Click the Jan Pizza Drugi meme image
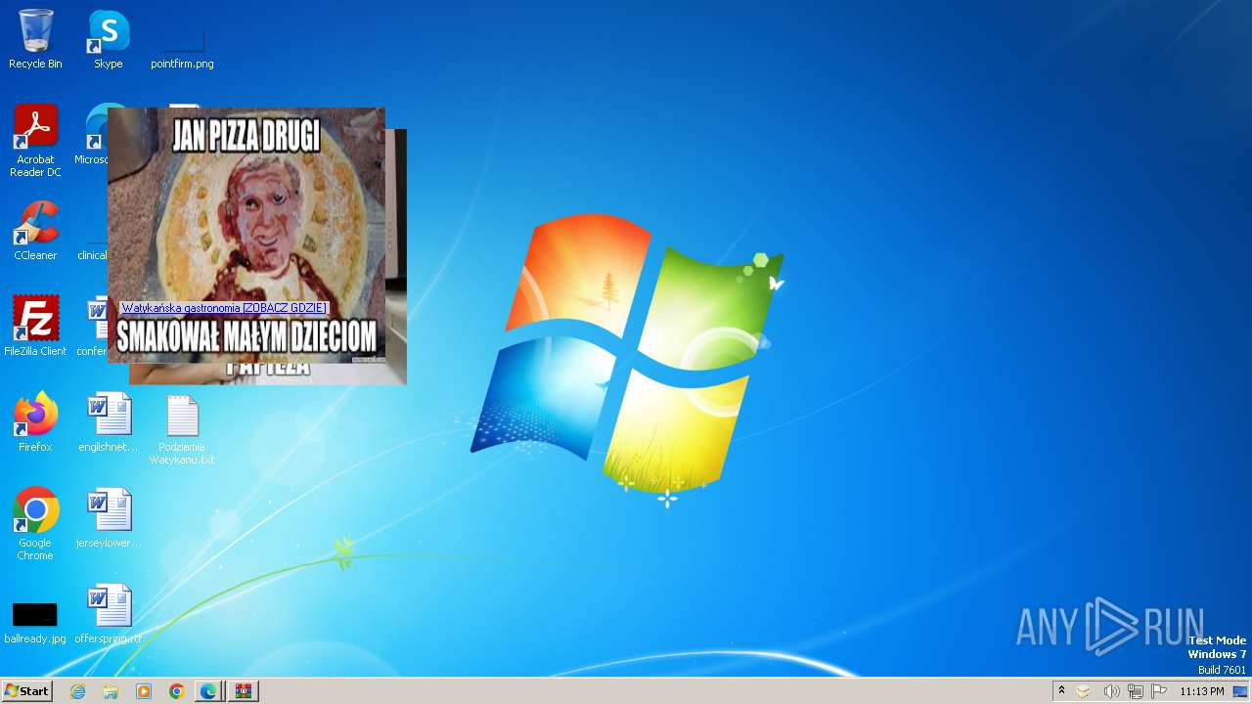Image resolution: width=1252 pixels, height=704 pixels. pyautogui.click(x=246, y=236)
